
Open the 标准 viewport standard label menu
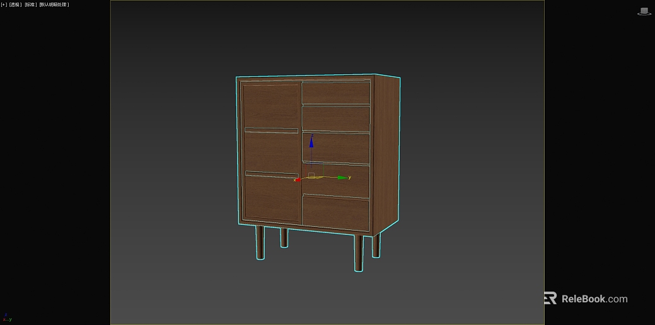point(30,4)
